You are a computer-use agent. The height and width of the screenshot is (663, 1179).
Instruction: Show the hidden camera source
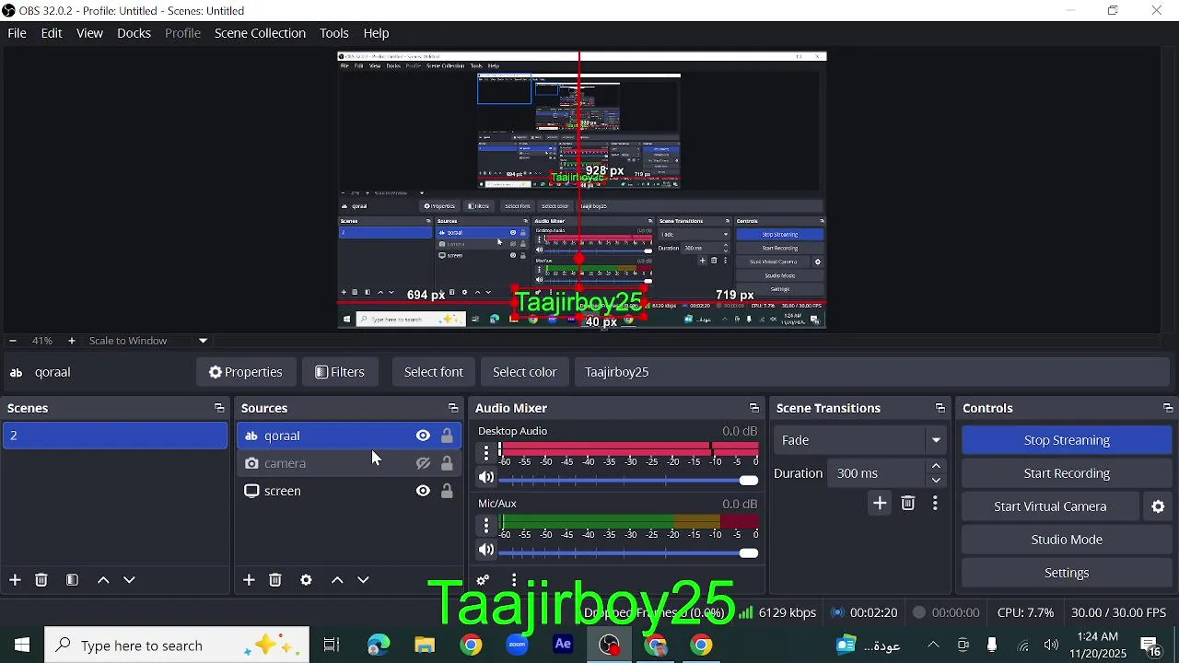tap(423, 463)
